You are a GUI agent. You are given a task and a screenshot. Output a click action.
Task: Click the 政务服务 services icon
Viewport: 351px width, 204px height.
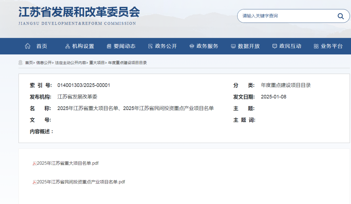(192, 46)
